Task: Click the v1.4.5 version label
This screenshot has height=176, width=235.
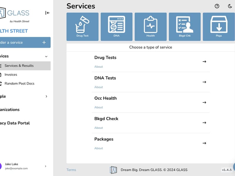Action: click(227, 170)
